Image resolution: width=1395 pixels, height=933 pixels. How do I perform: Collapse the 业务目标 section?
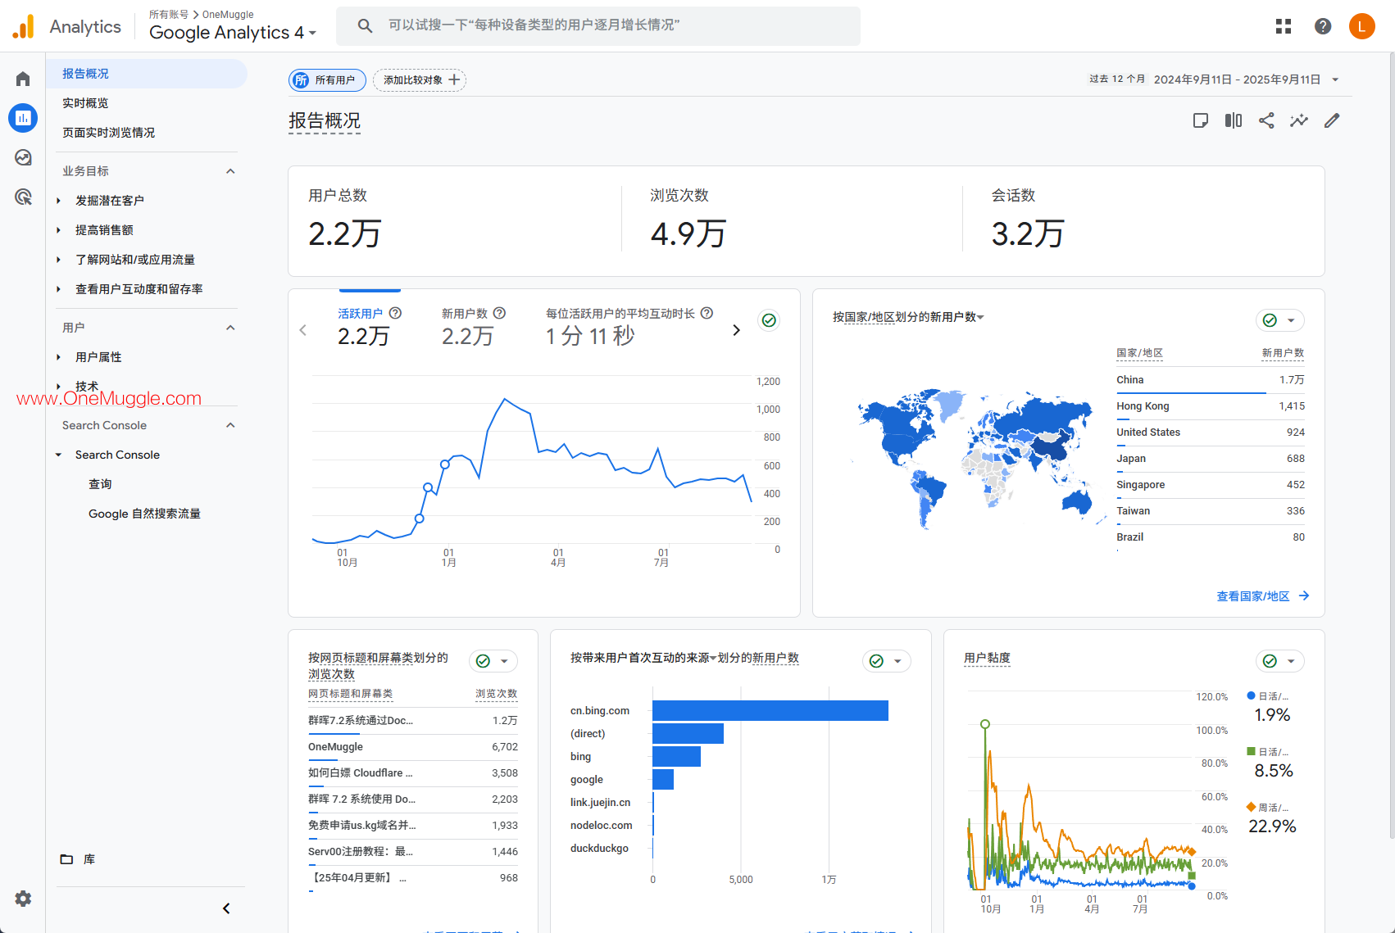(230, 171)
